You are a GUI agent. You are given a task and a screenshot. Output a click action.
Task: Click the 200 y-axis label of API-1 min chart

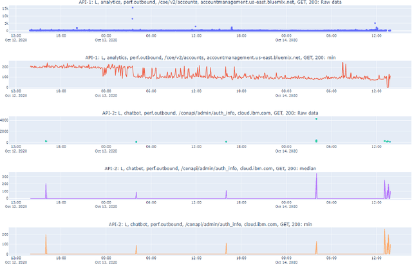point(23,66)
